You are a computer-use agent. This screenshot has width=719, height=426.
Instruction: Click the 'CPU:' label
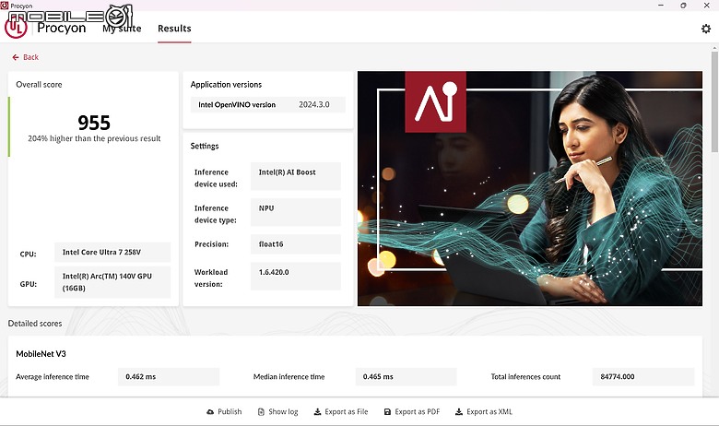[x=28, y=254]
